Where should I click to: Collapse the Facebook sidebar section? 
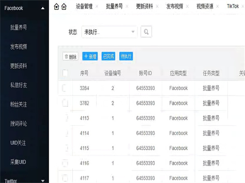pyautogui.click(x=42, y=8)
